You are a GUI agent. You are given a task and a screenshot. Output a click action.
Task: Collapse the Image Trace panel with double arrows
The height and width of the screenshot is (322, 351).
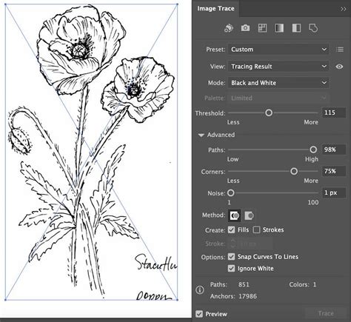(x=344, y=9)
